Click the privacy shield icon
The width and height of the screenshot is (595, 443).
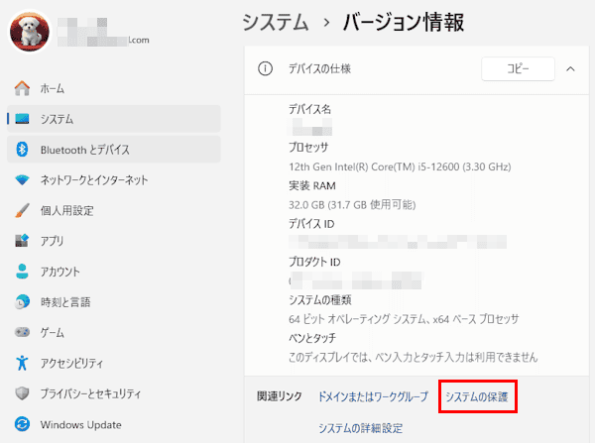coord(22,393)
